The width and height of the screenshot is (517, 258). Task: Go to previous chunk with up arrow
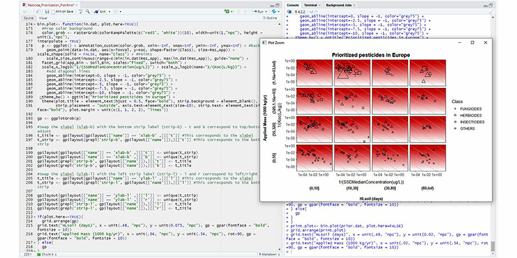point(238,12)
